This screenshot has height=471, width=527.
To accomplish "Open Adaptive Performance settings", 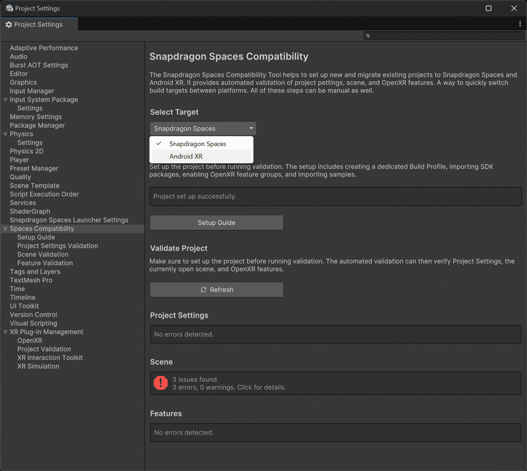I will pos(44,48).
